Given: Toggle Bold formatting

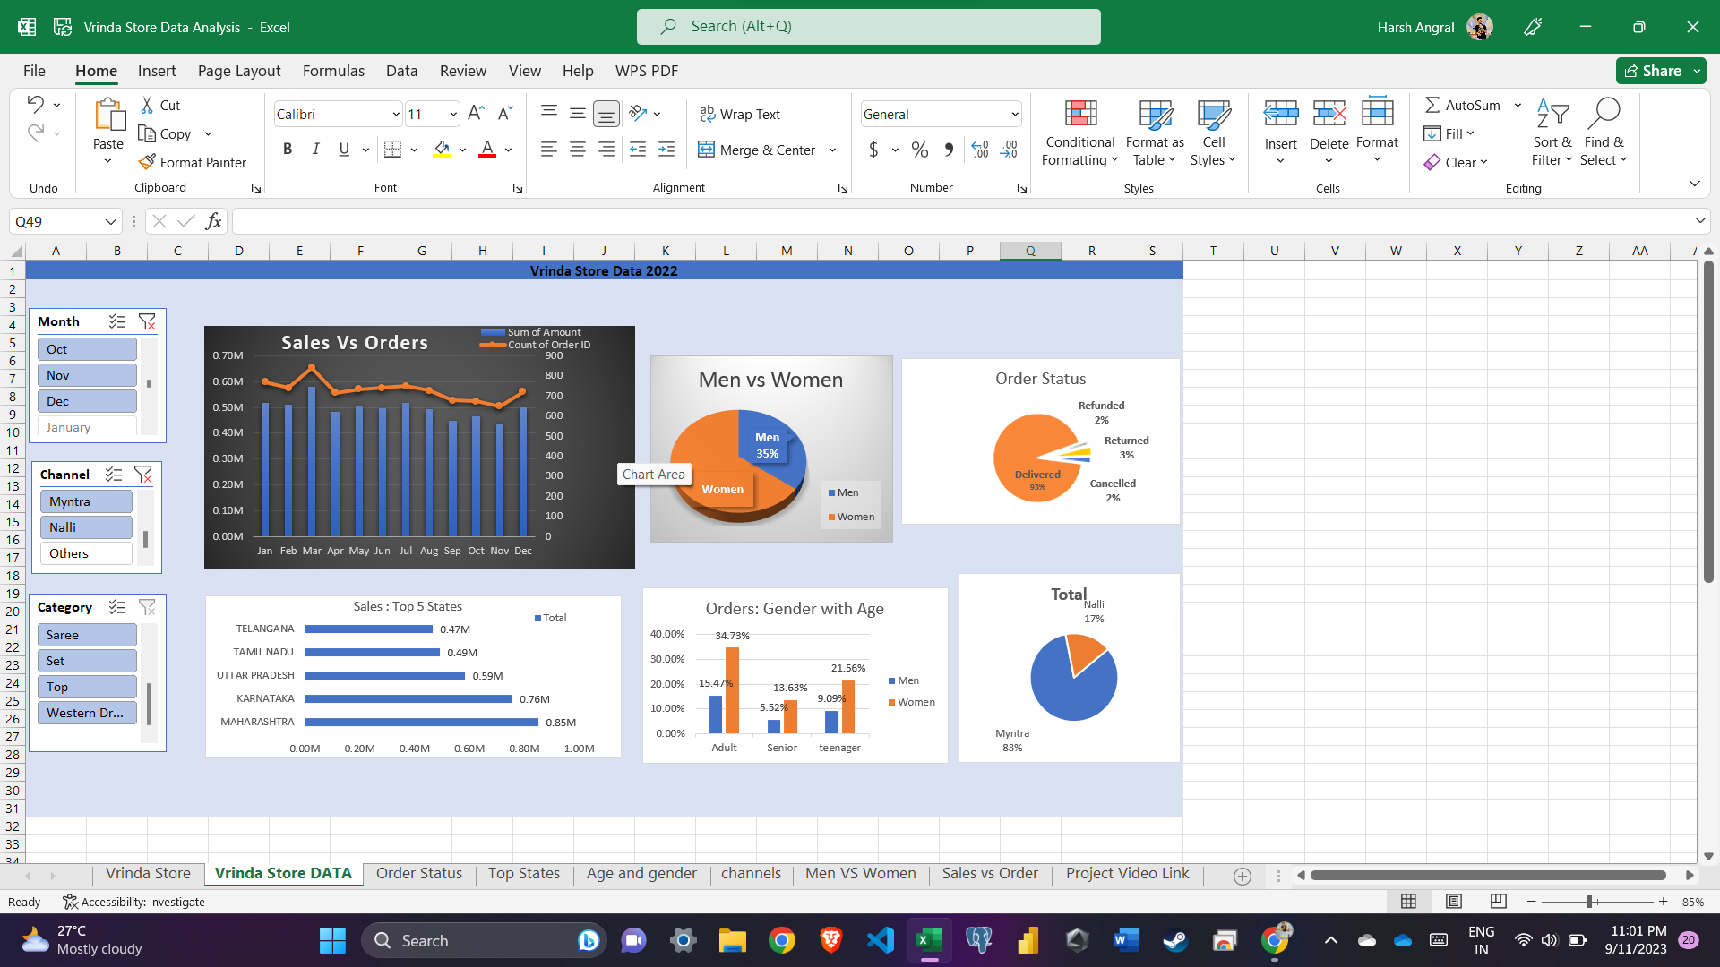Looking at the screenshot, I should (x=288, y=150).
